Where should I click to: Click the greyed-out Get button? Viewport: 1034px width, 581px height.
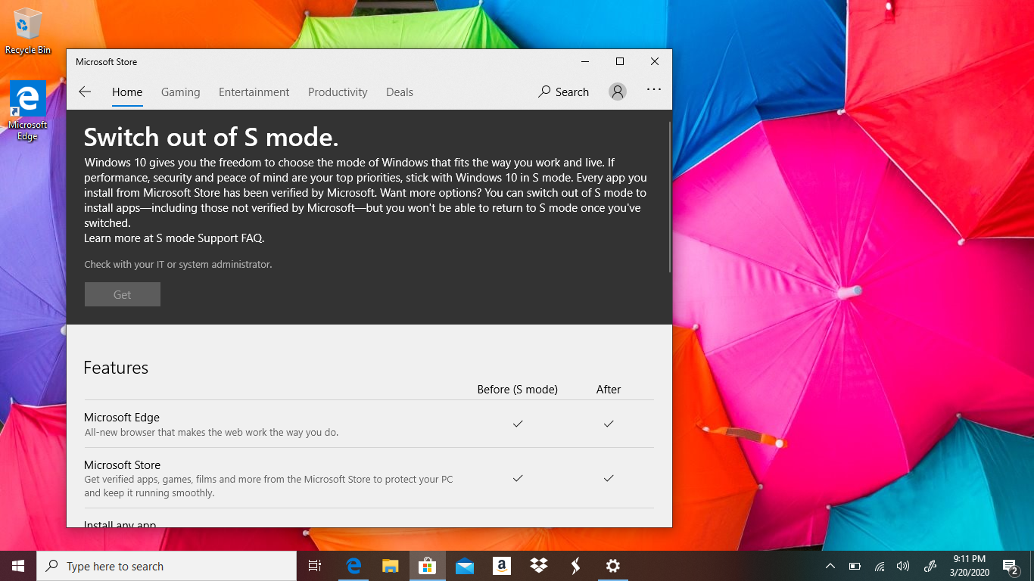tap(123, 294)
